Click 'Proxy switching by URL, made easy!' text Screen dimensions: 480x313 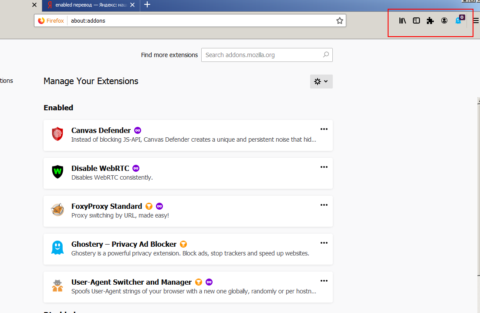[x=120, y=216]
